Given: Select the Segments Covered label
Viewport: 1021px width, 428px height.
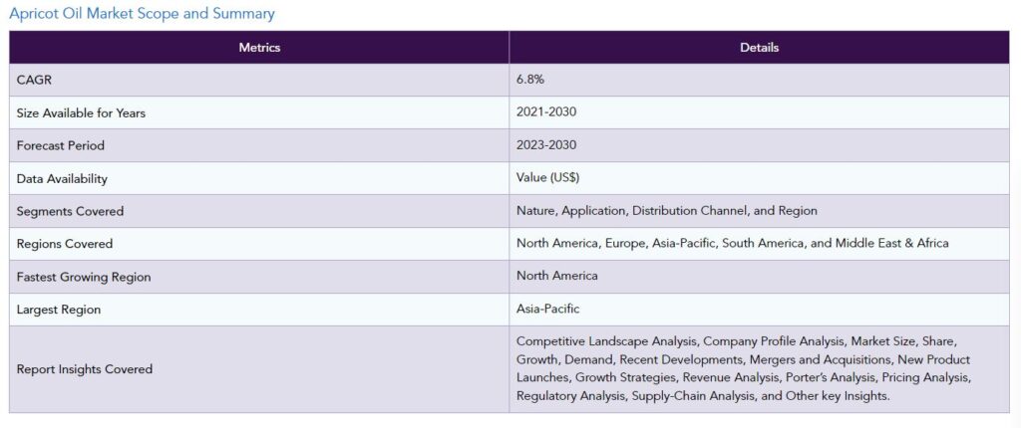Looking at the screenshot, I should coord(70,211).
